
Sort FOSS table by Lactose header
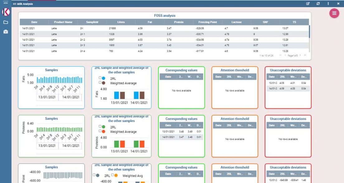tap(236, 22)
